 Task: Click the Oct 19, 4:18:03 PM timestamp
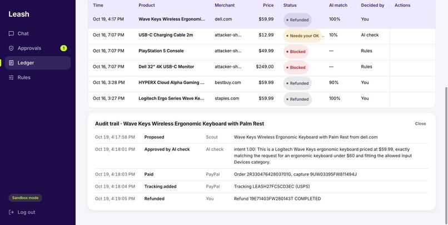[115, 174]
